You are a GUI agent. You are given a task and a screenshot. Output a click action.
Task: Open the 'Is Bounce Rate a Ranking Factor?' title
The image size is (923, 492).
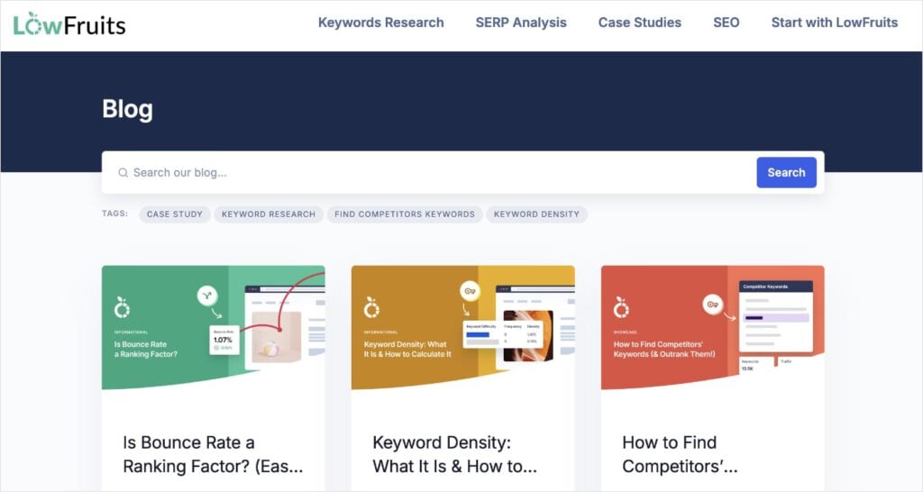coord(213,454)
